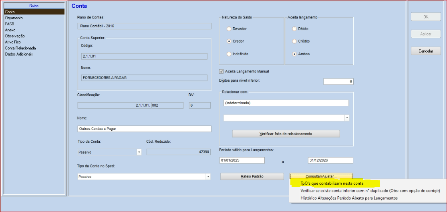Screen dimensions: 447x212
Task: Open Tipo da Conta no Sped dropdown
Action: (208, 176)
